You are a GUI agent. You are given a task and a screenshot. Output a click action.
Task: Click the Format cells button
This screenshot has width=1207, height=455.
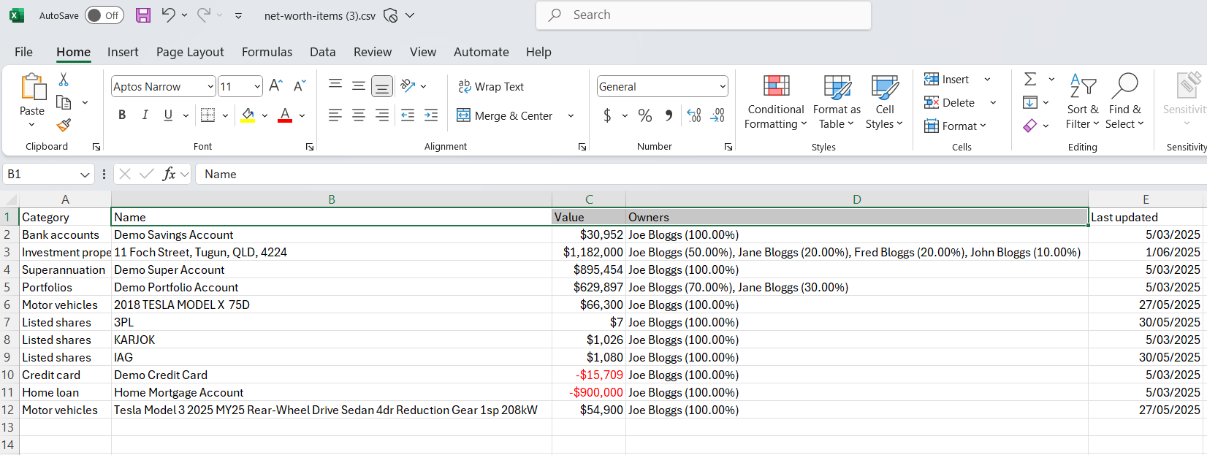[955, 126]
